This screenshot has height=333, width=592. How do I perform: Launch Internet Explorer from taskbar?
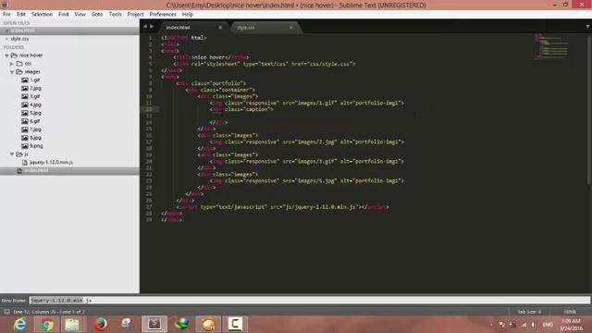(x=19, y=325)
